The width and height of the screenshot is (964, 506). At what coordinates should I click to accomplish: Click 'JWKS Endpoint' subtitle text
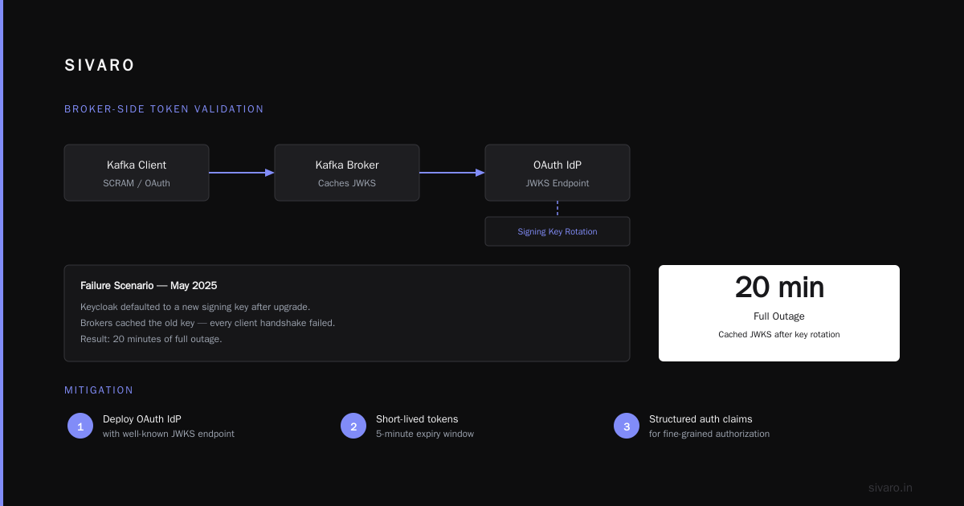(x=558, y=183)
